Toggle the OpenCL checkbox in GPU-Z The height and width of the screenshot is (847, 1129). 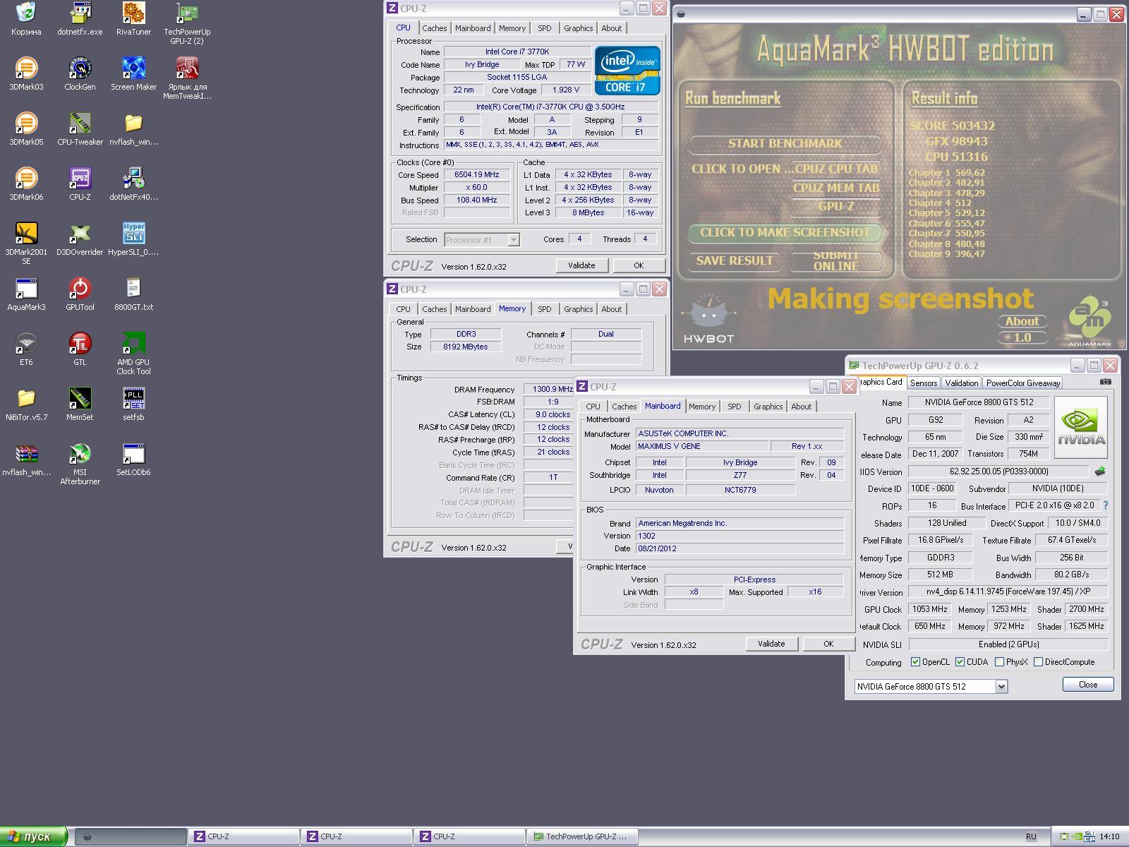pyautogui.click(x=915, y=662)
